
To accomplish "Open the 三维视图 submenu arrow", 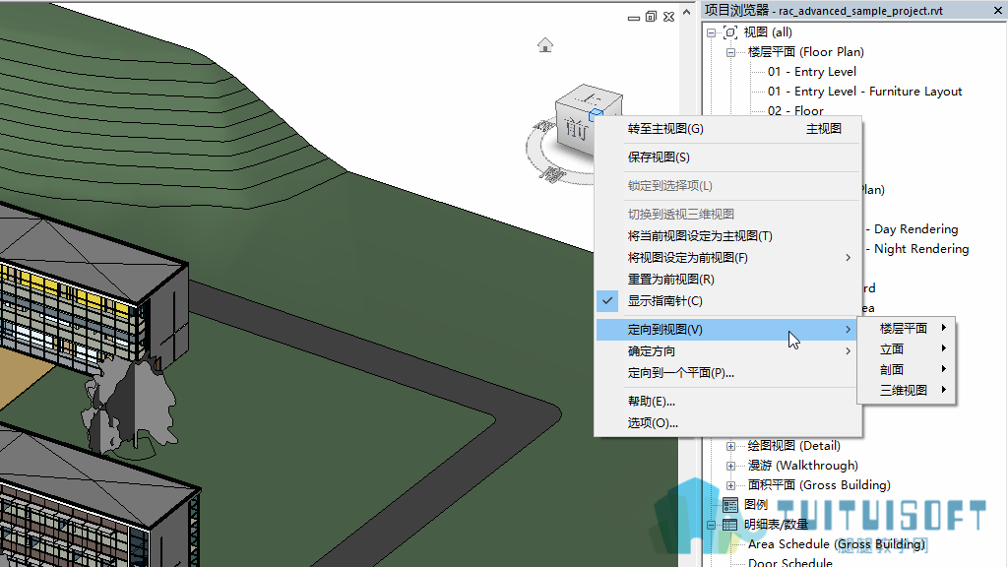I will click(x=944, y=390).
